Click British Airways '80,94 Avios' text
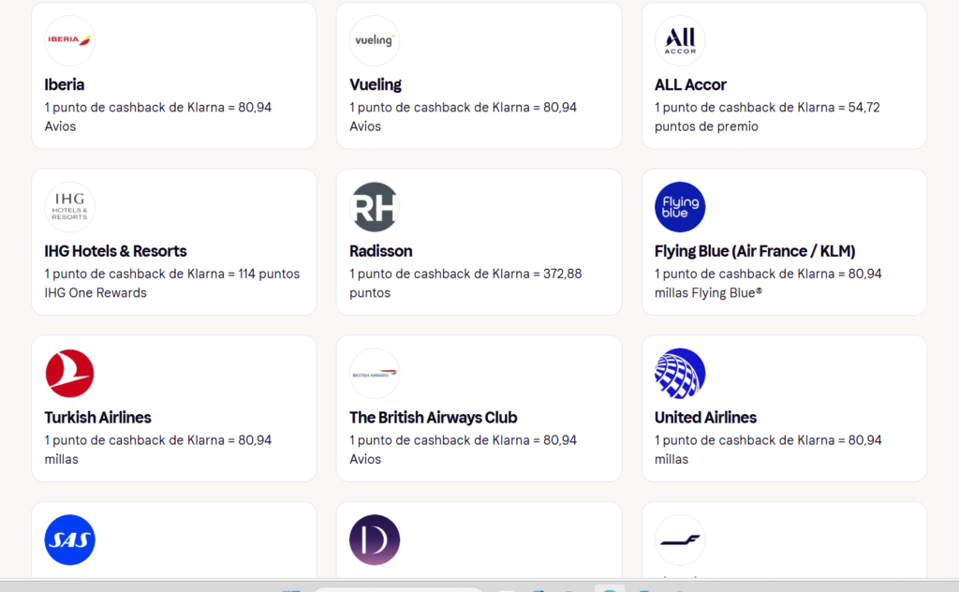 click(463, 450)
